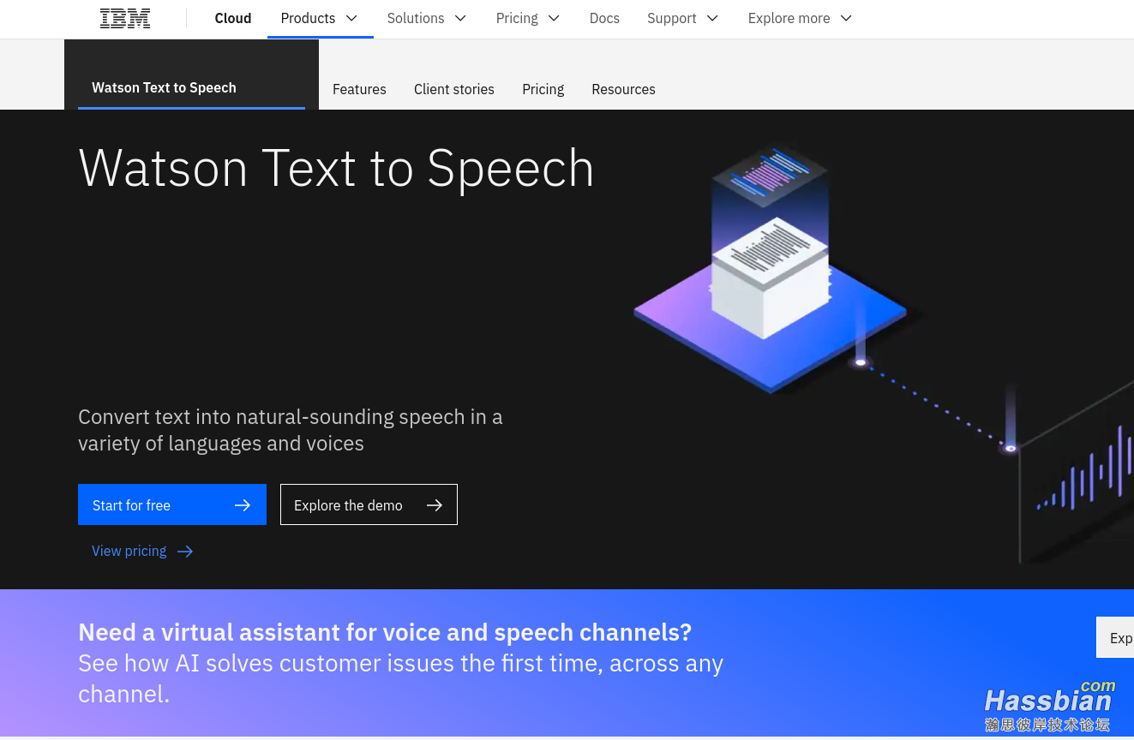The height and width of the screenshot is (740, 1134).
Task: Switch to the Features tab
Action: click(359, 89)
